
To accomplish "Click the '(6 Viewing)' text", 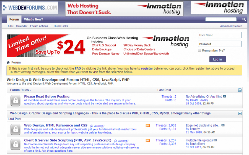I will tap(97, 126).
